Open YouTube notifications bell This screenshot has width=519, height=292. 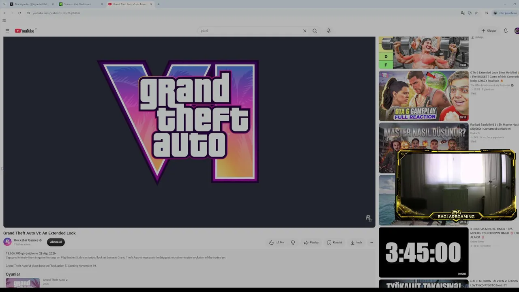pos(506,31)
